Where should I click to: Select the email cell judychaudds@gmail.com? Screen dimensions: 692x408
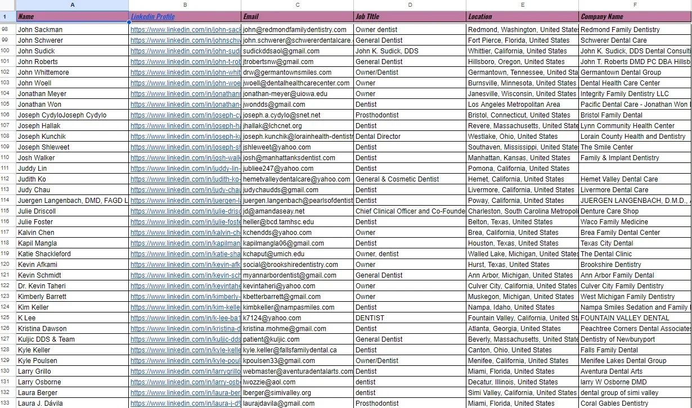point(296,189)
